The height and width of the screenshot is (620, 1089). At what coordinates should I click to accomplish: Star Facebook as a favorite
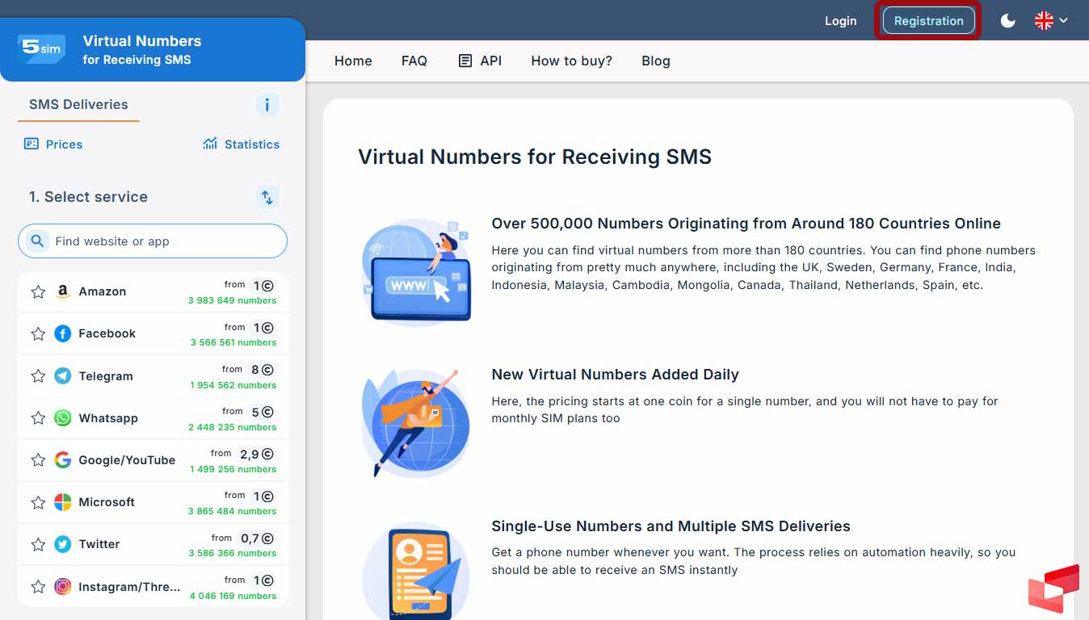point(38,333)
